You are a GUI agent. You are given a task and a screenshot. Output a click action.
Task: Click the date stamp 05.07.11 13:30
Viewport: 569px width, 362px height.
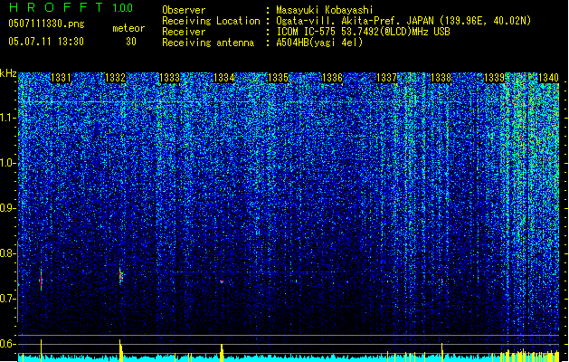click(46, 42)
